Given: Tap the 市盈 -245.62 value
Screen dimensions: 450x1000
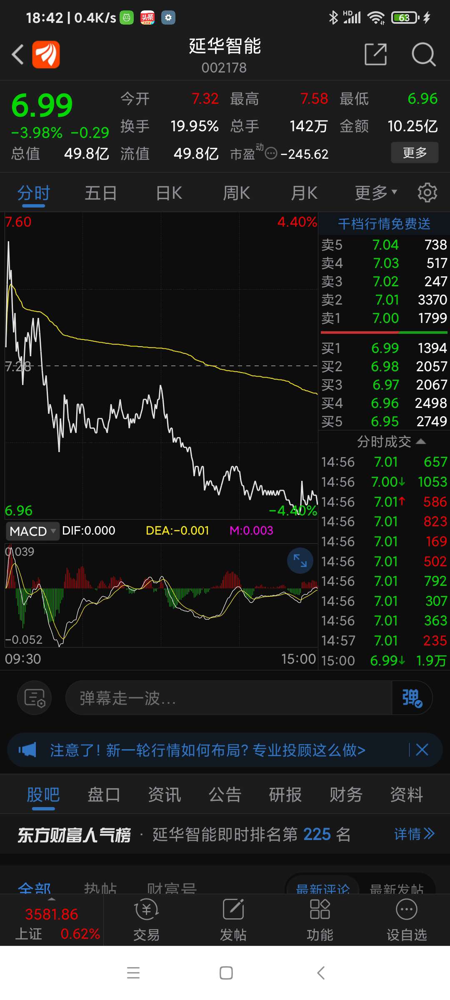Looking at the screenshot, I should pos(305,154).
